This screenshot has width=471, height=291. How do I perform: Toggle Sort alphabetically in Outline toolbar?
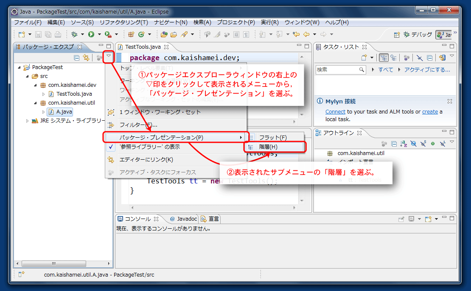click(404, 144)
